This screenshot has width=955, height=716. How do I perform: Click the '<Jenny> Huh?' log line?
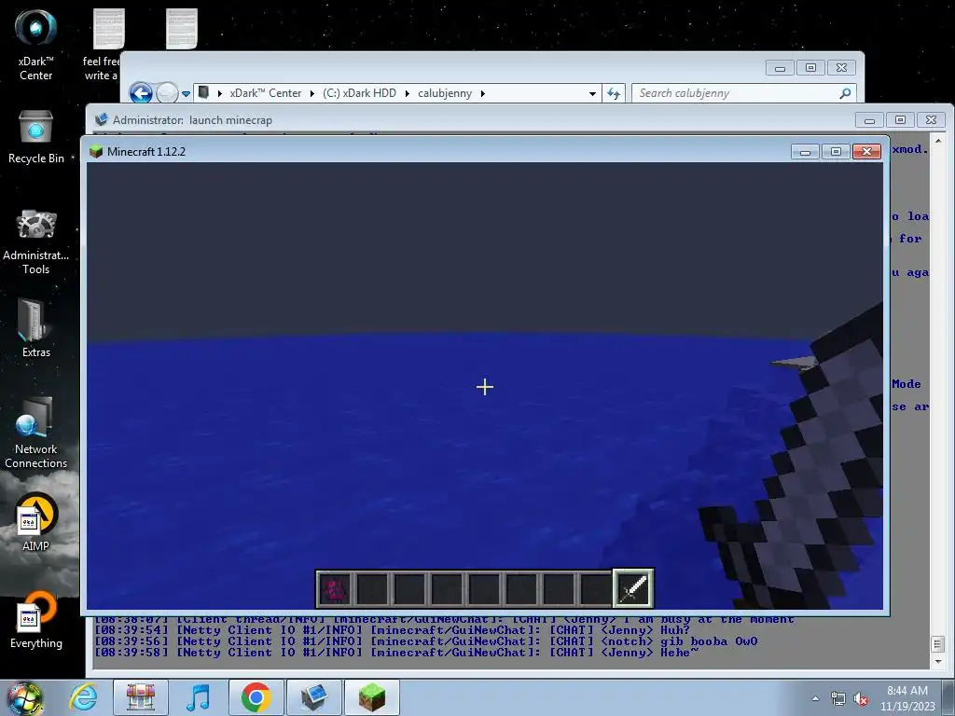pyautogui.click(x=393, y=630)
